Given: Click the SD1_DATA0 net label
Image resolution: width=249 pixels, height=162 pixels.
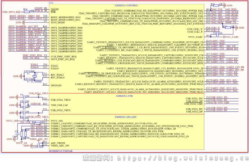Looking at the screenshot, I should pyautogui.click(x=37, y=127).
